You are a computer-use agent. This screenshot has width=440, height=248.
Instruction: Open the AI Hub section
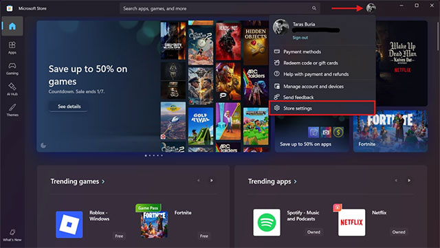(x=12, y=89)
